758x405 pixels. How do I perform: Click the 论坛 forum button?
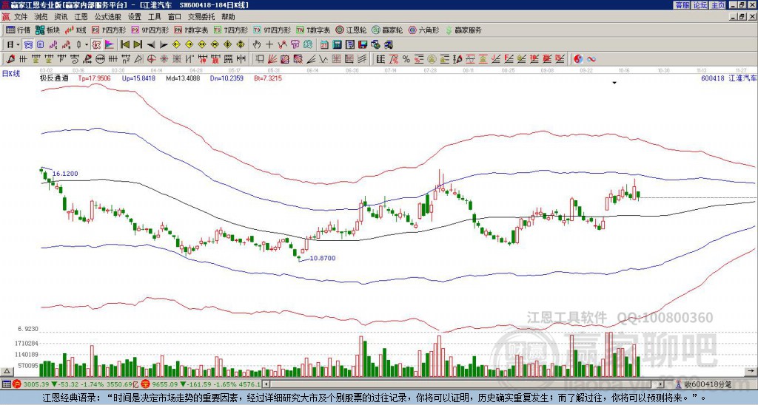(700, 5)
